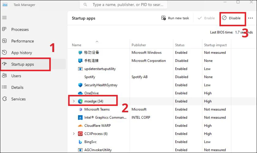Click Disabled status in the Spotify row

point(181,77)
